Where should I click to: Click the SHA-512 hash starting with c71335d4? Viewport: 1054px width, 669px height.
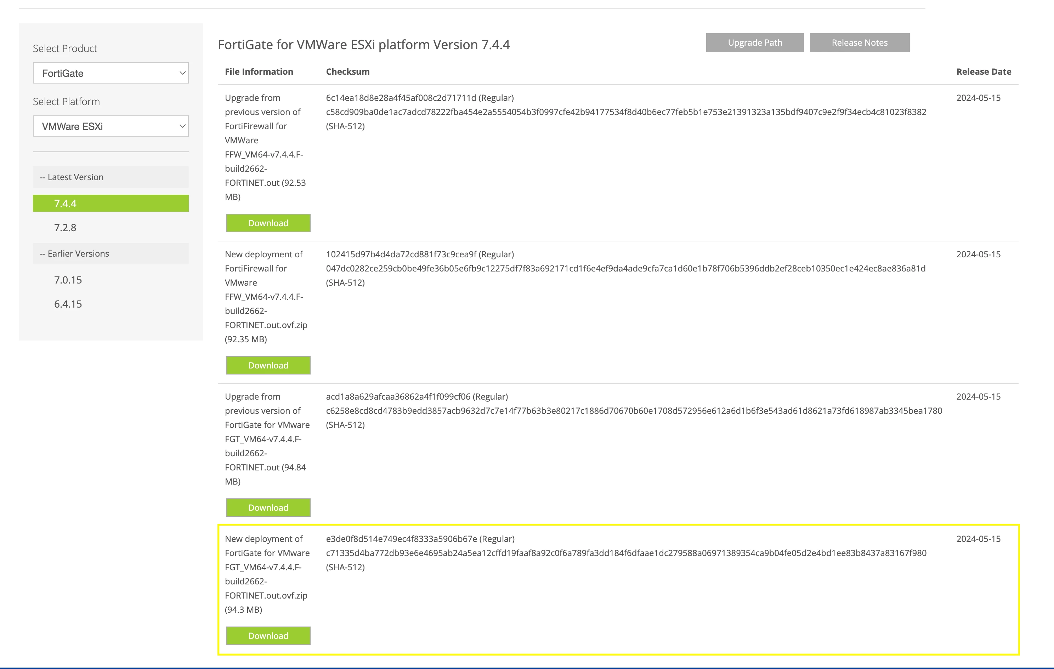[627, 553]
